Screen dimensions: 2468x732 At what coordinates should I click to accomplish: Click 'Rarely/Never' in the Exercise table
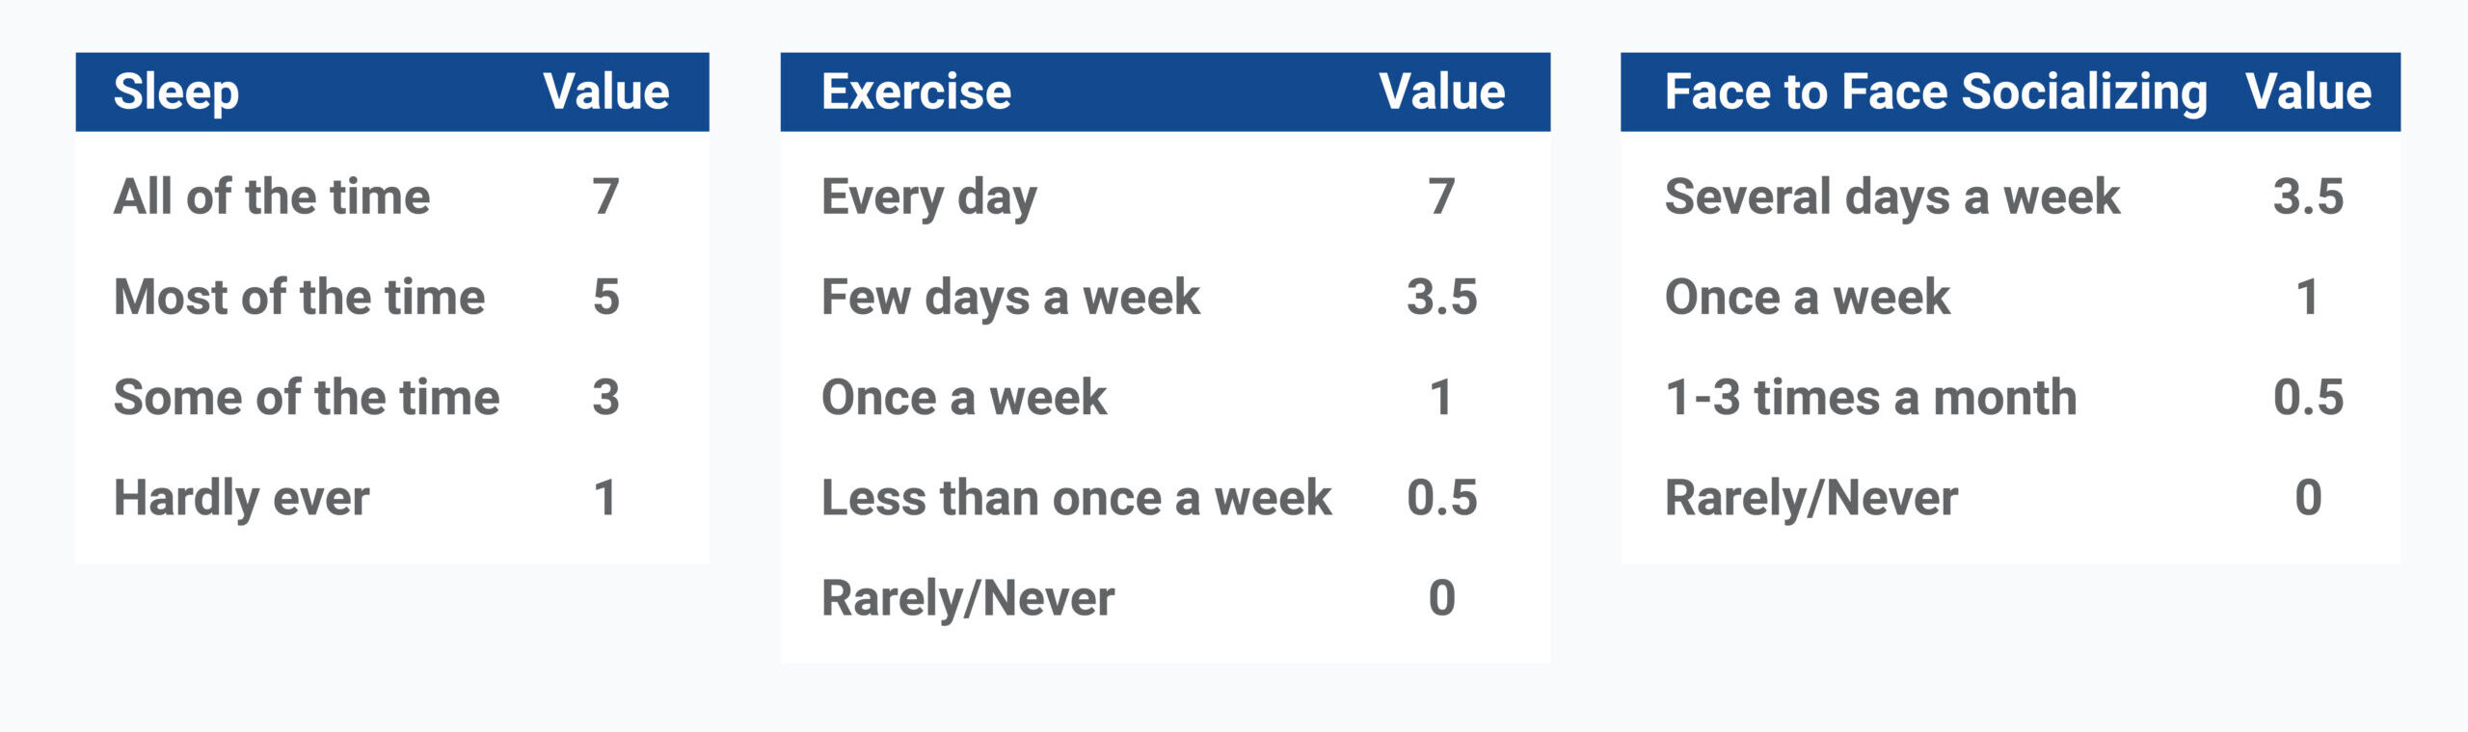(968, 598)
